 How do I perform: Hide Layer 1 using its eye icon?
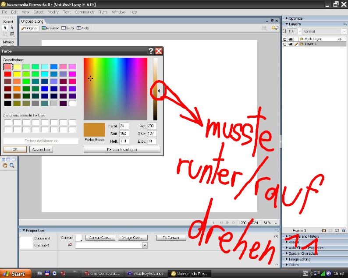[290, 44]
